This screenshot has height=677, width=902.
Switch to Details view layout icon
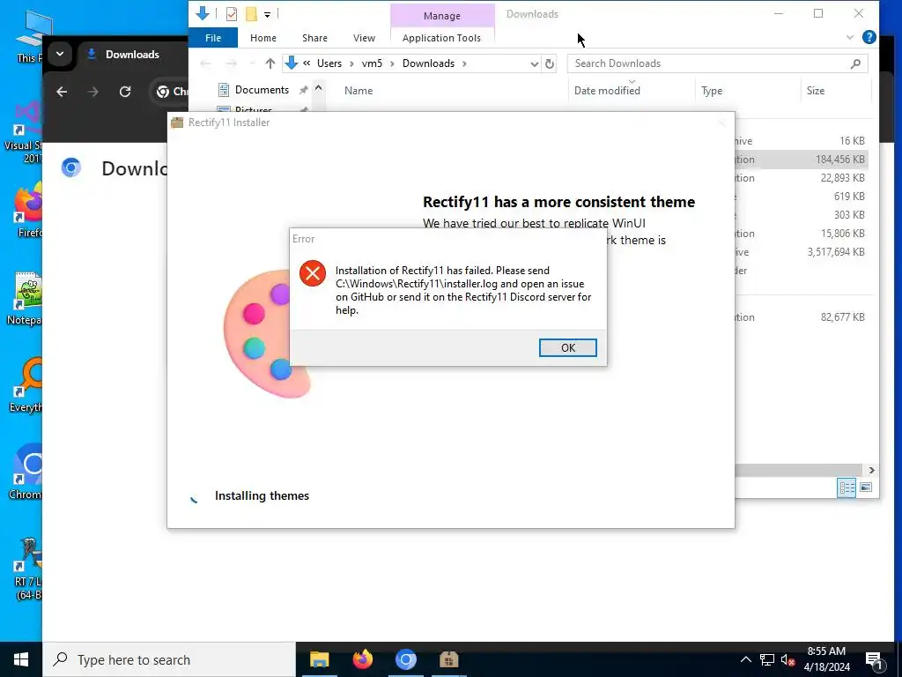[847, 487]
